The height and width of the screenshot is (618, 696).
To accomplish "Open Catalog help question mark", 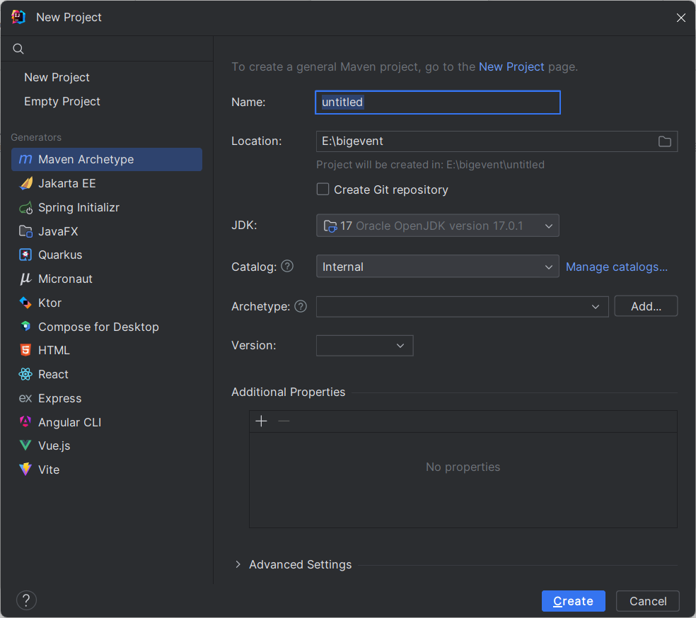I will coord(287,266).
